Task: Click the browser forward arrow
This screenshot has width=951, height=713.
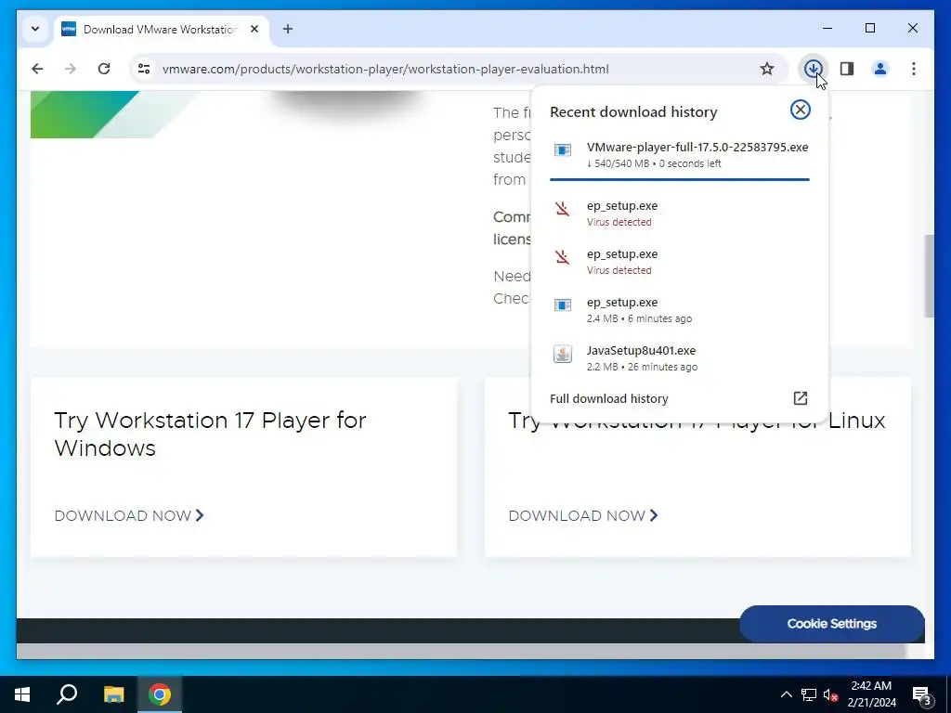Action: [x=71, y=69]
